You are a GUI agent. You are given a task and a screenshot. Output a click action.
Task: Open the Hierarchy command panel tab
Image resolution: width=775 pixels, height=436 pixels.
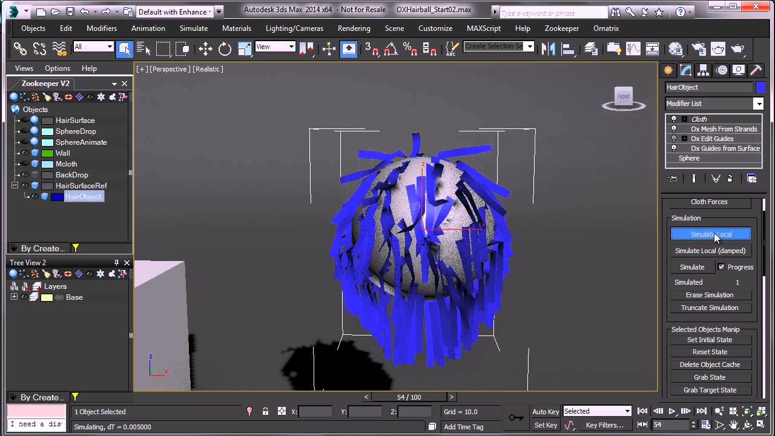pyautogui.click(x=704, y=70)
